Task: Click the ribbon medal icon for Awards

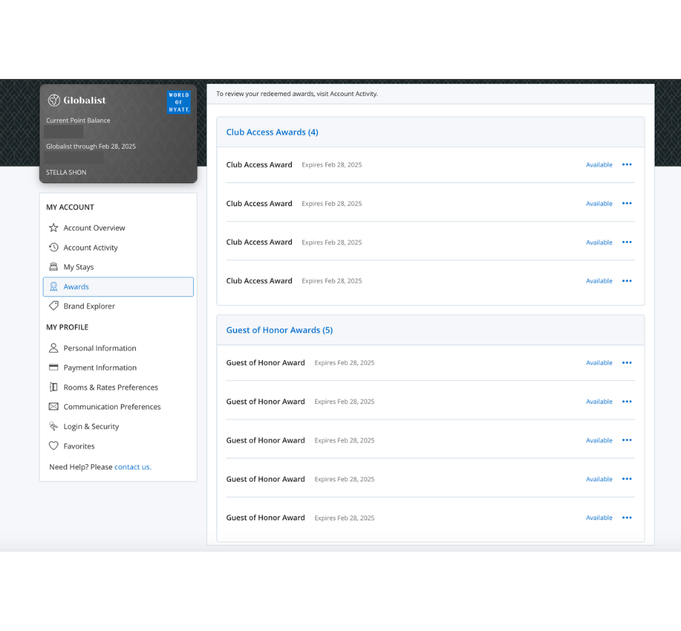Action: pyautogui.click(x=53, y=286)
